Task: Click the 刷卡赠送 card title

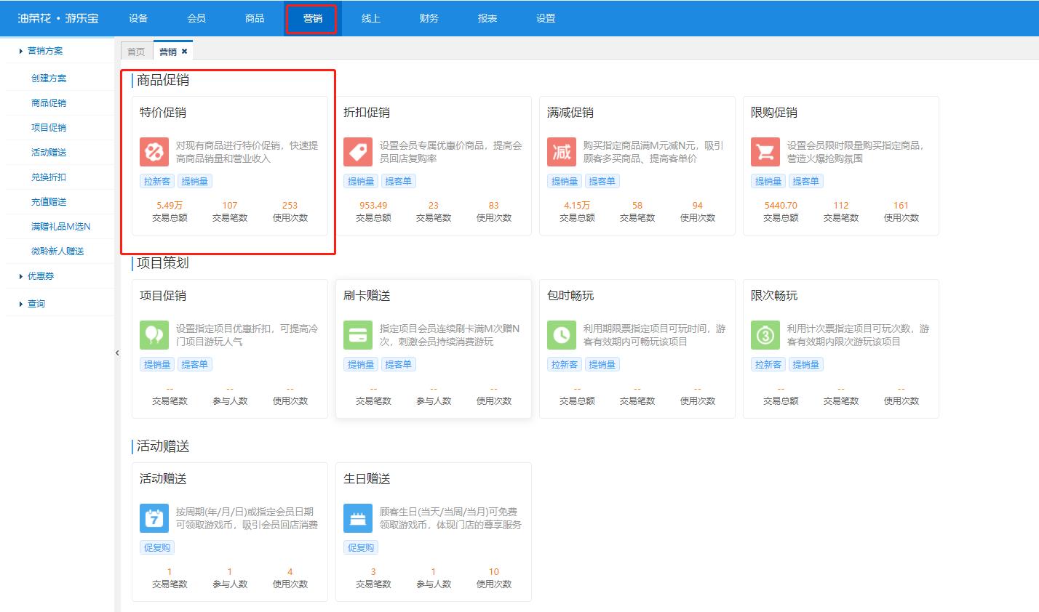Action: (367, 296)
